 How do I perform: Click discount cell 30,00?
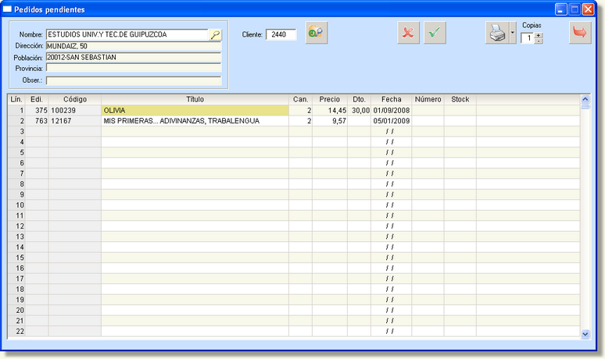pos(360,111)
